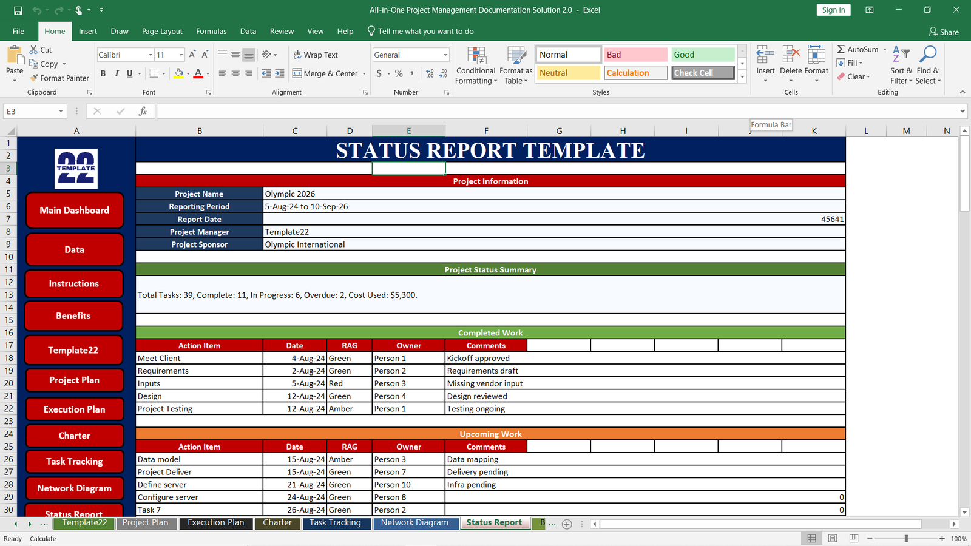This screenshot has width=971, height=546.
Task: Open the Borders icon
Action: (x=154, y=73)
